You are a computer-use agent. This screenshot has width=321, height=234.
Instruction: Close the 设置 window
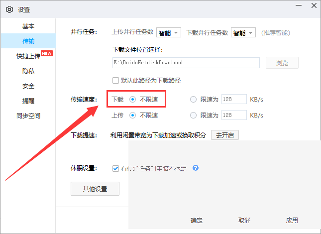tap(314, 5)
